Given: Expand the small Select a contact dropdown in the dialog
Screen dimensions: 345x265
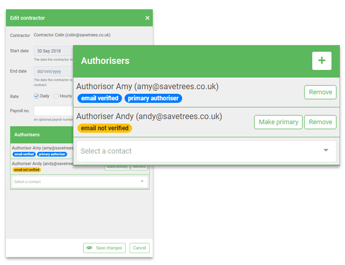Looking at the screenshot, I should [80, 182].
